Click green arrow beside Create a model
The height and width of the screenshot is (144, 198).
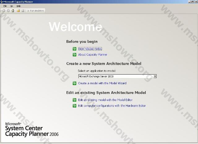click(x=75, y=83)
